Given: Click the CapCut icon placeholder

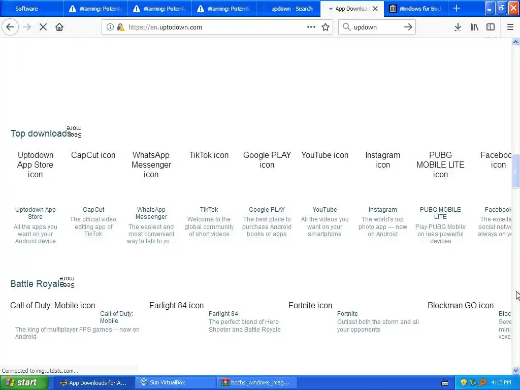Looking at the screenshot, I should [93, 155].
